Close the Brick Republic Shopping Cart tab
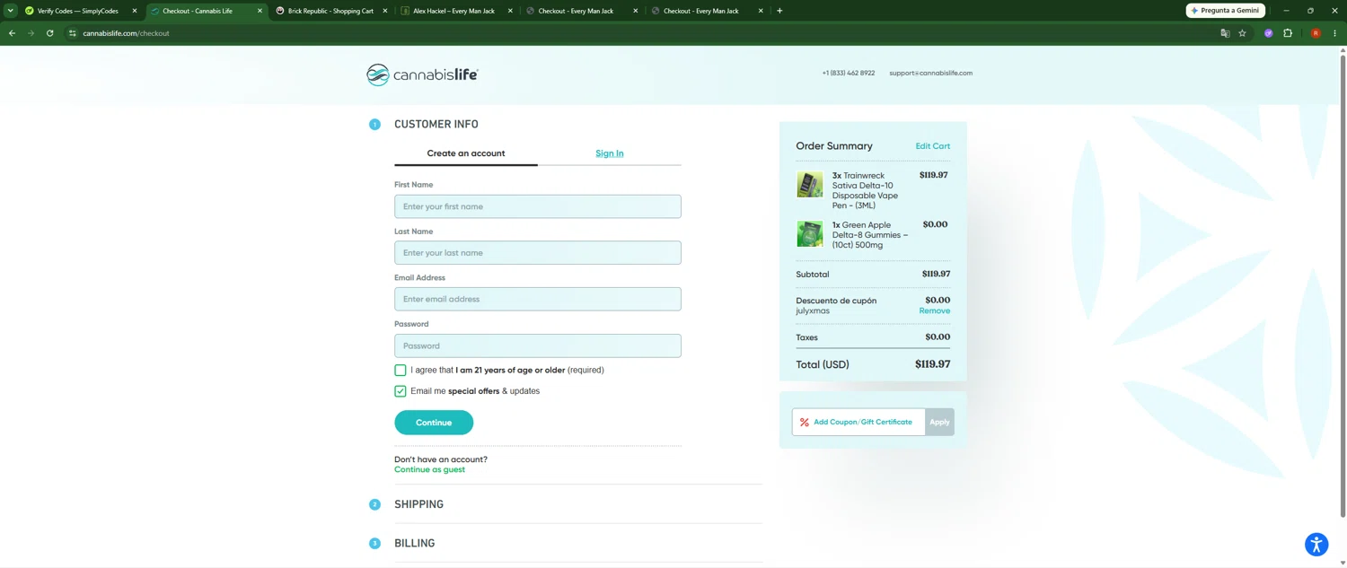This screenshot has width=1347, height=568. tap(385, 11)
